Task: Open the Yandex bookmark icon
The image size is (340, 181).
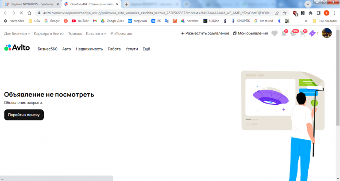Action: pos(66,21)
